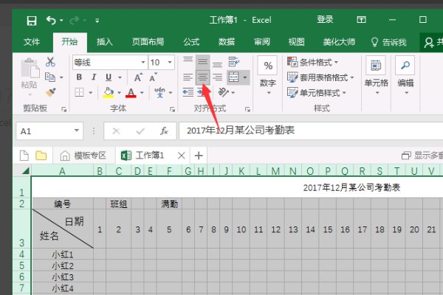Image resolution: width=443 pixels, height=295 pixels.
Task: Activate the Format Painter brush
Action: (50, 92)
